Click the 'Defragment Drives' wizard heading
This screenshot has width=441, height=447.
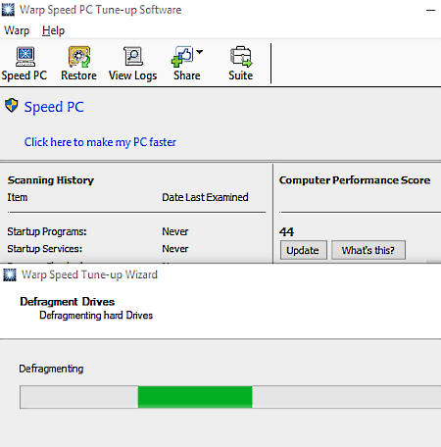[68, 302]
